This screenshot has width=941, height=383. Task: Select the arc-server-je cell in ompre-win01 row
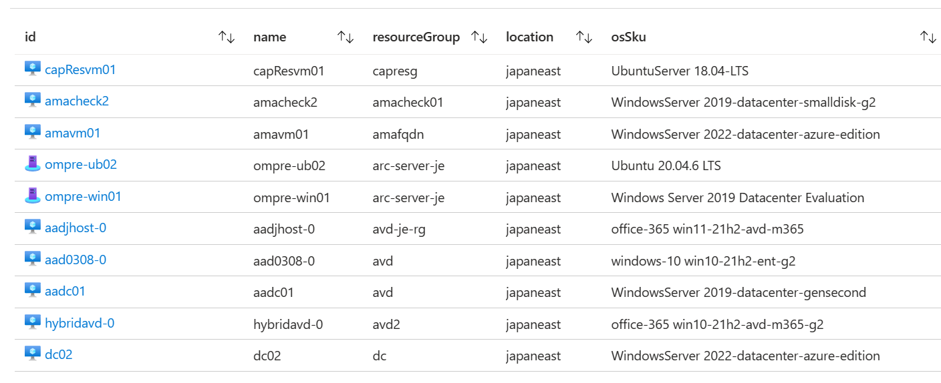coord(408,198)
